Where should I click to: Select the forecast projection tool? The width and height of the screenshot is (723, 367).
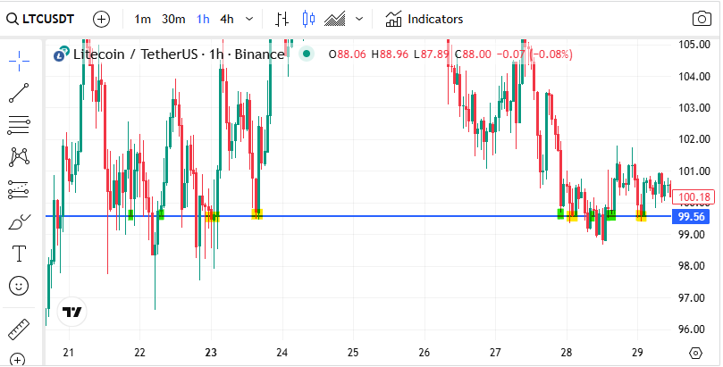19,189
